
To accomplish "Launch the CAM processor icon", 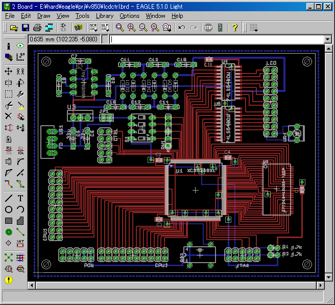I will 49,28.
